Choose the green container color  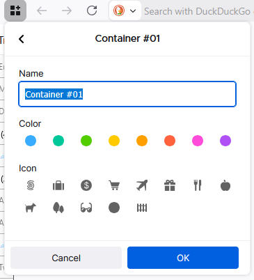[x=86, y=141]
